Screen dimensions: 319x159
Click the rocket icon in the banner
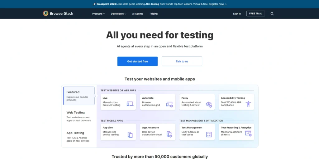tap(94, 4)
